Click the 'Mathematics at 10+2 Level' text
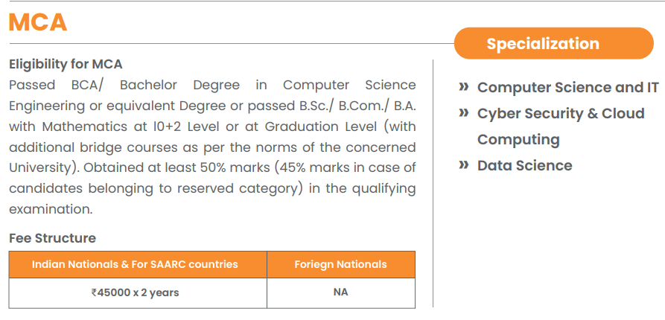The width and height of the screenshot is (665, 320). [x=124, y=127]
